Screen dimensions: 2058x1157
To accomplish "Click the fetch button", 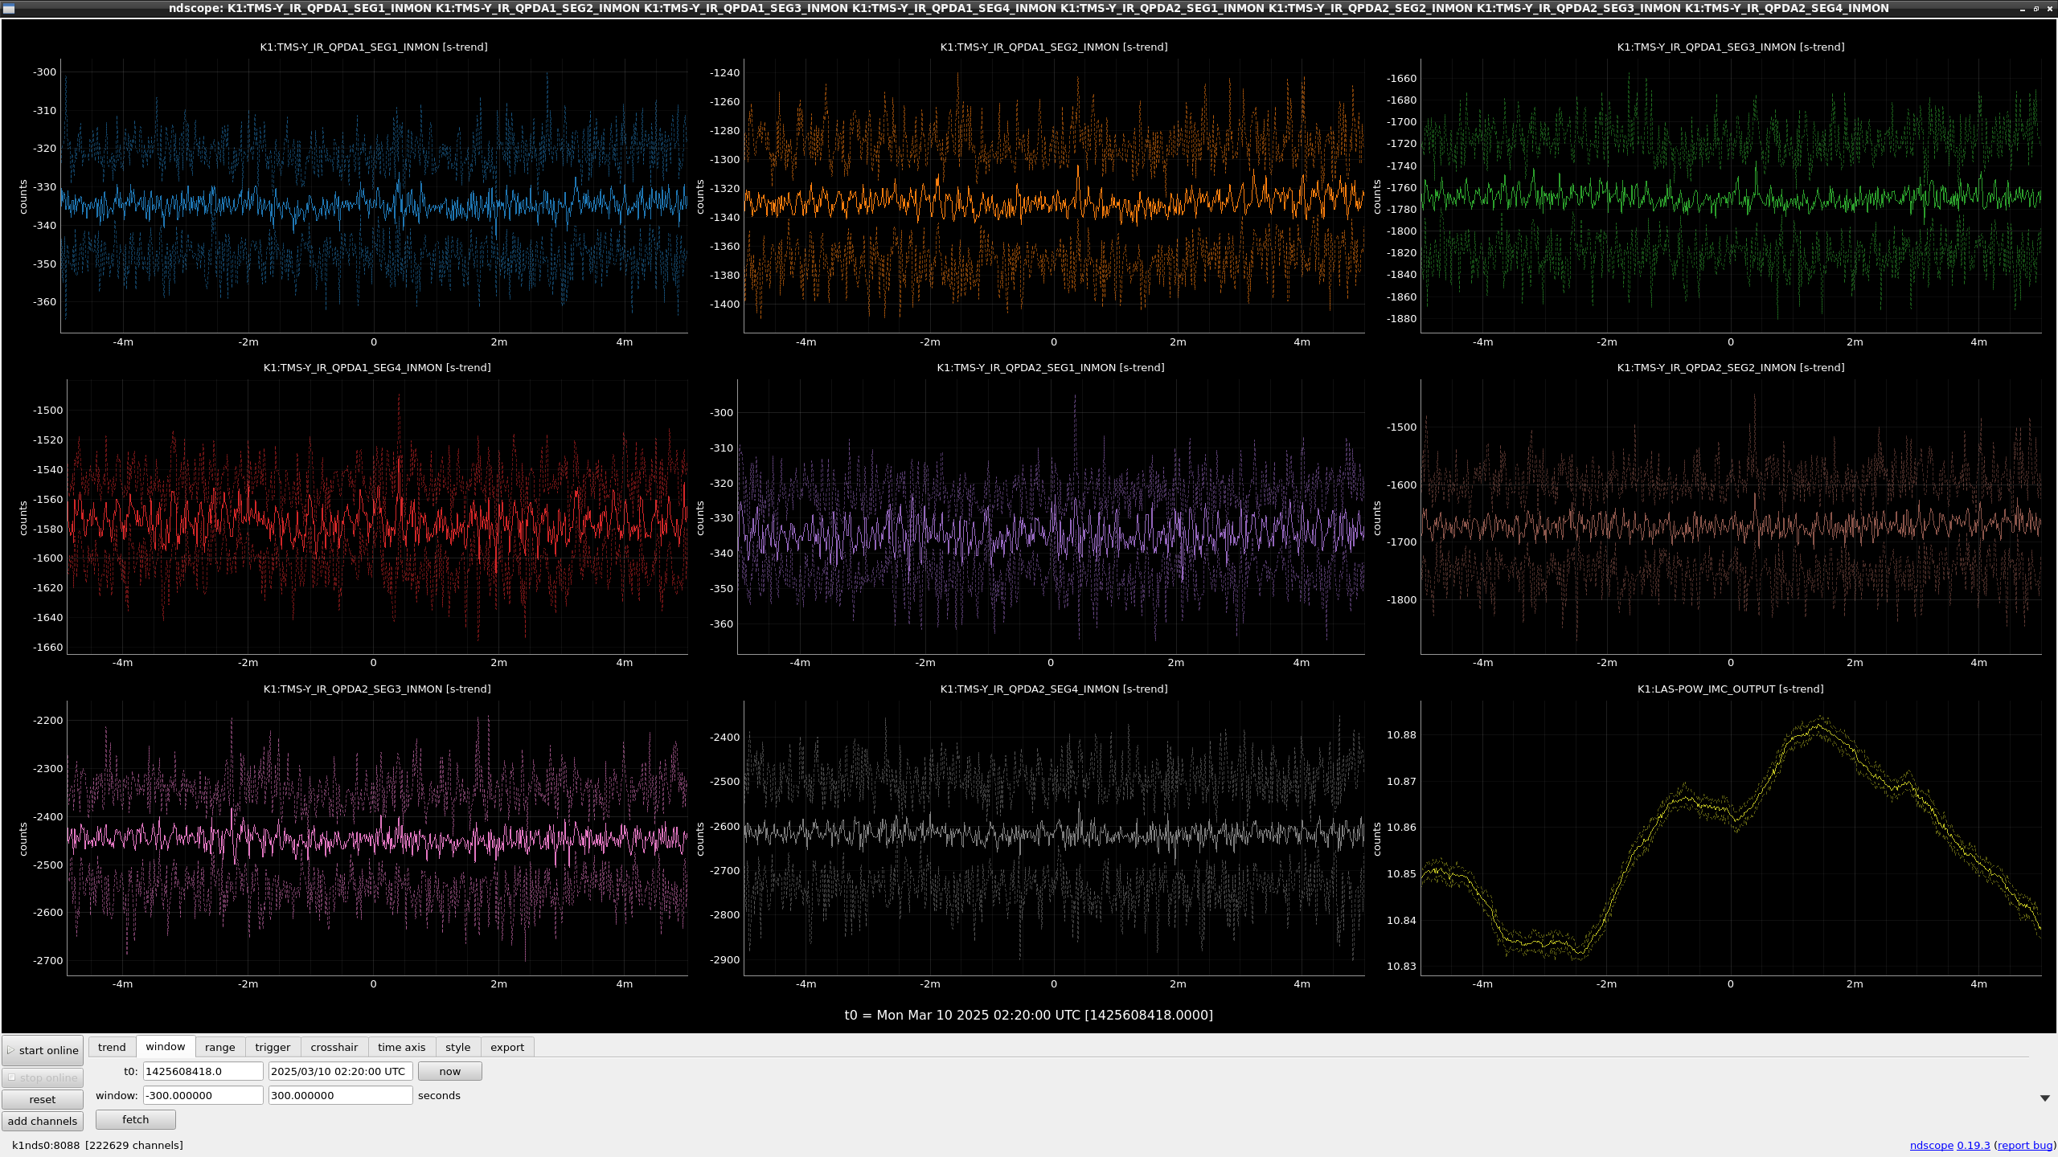I will pos(136,1119).
